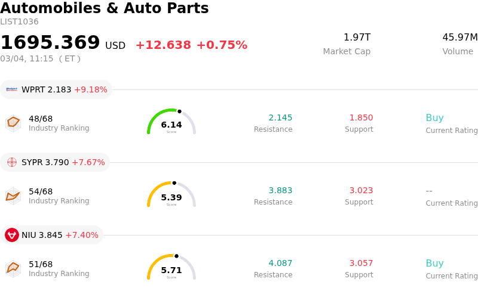This screenshot has width=478, height=291.
Task: Click the WPRT 48/68 industry ranking
Action: point(41,119)
